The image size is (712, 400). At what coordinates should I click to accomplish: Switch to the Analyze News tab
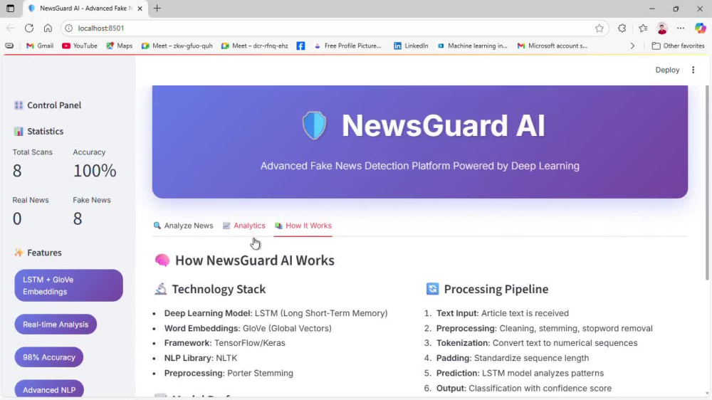click(x=183, y=226)
